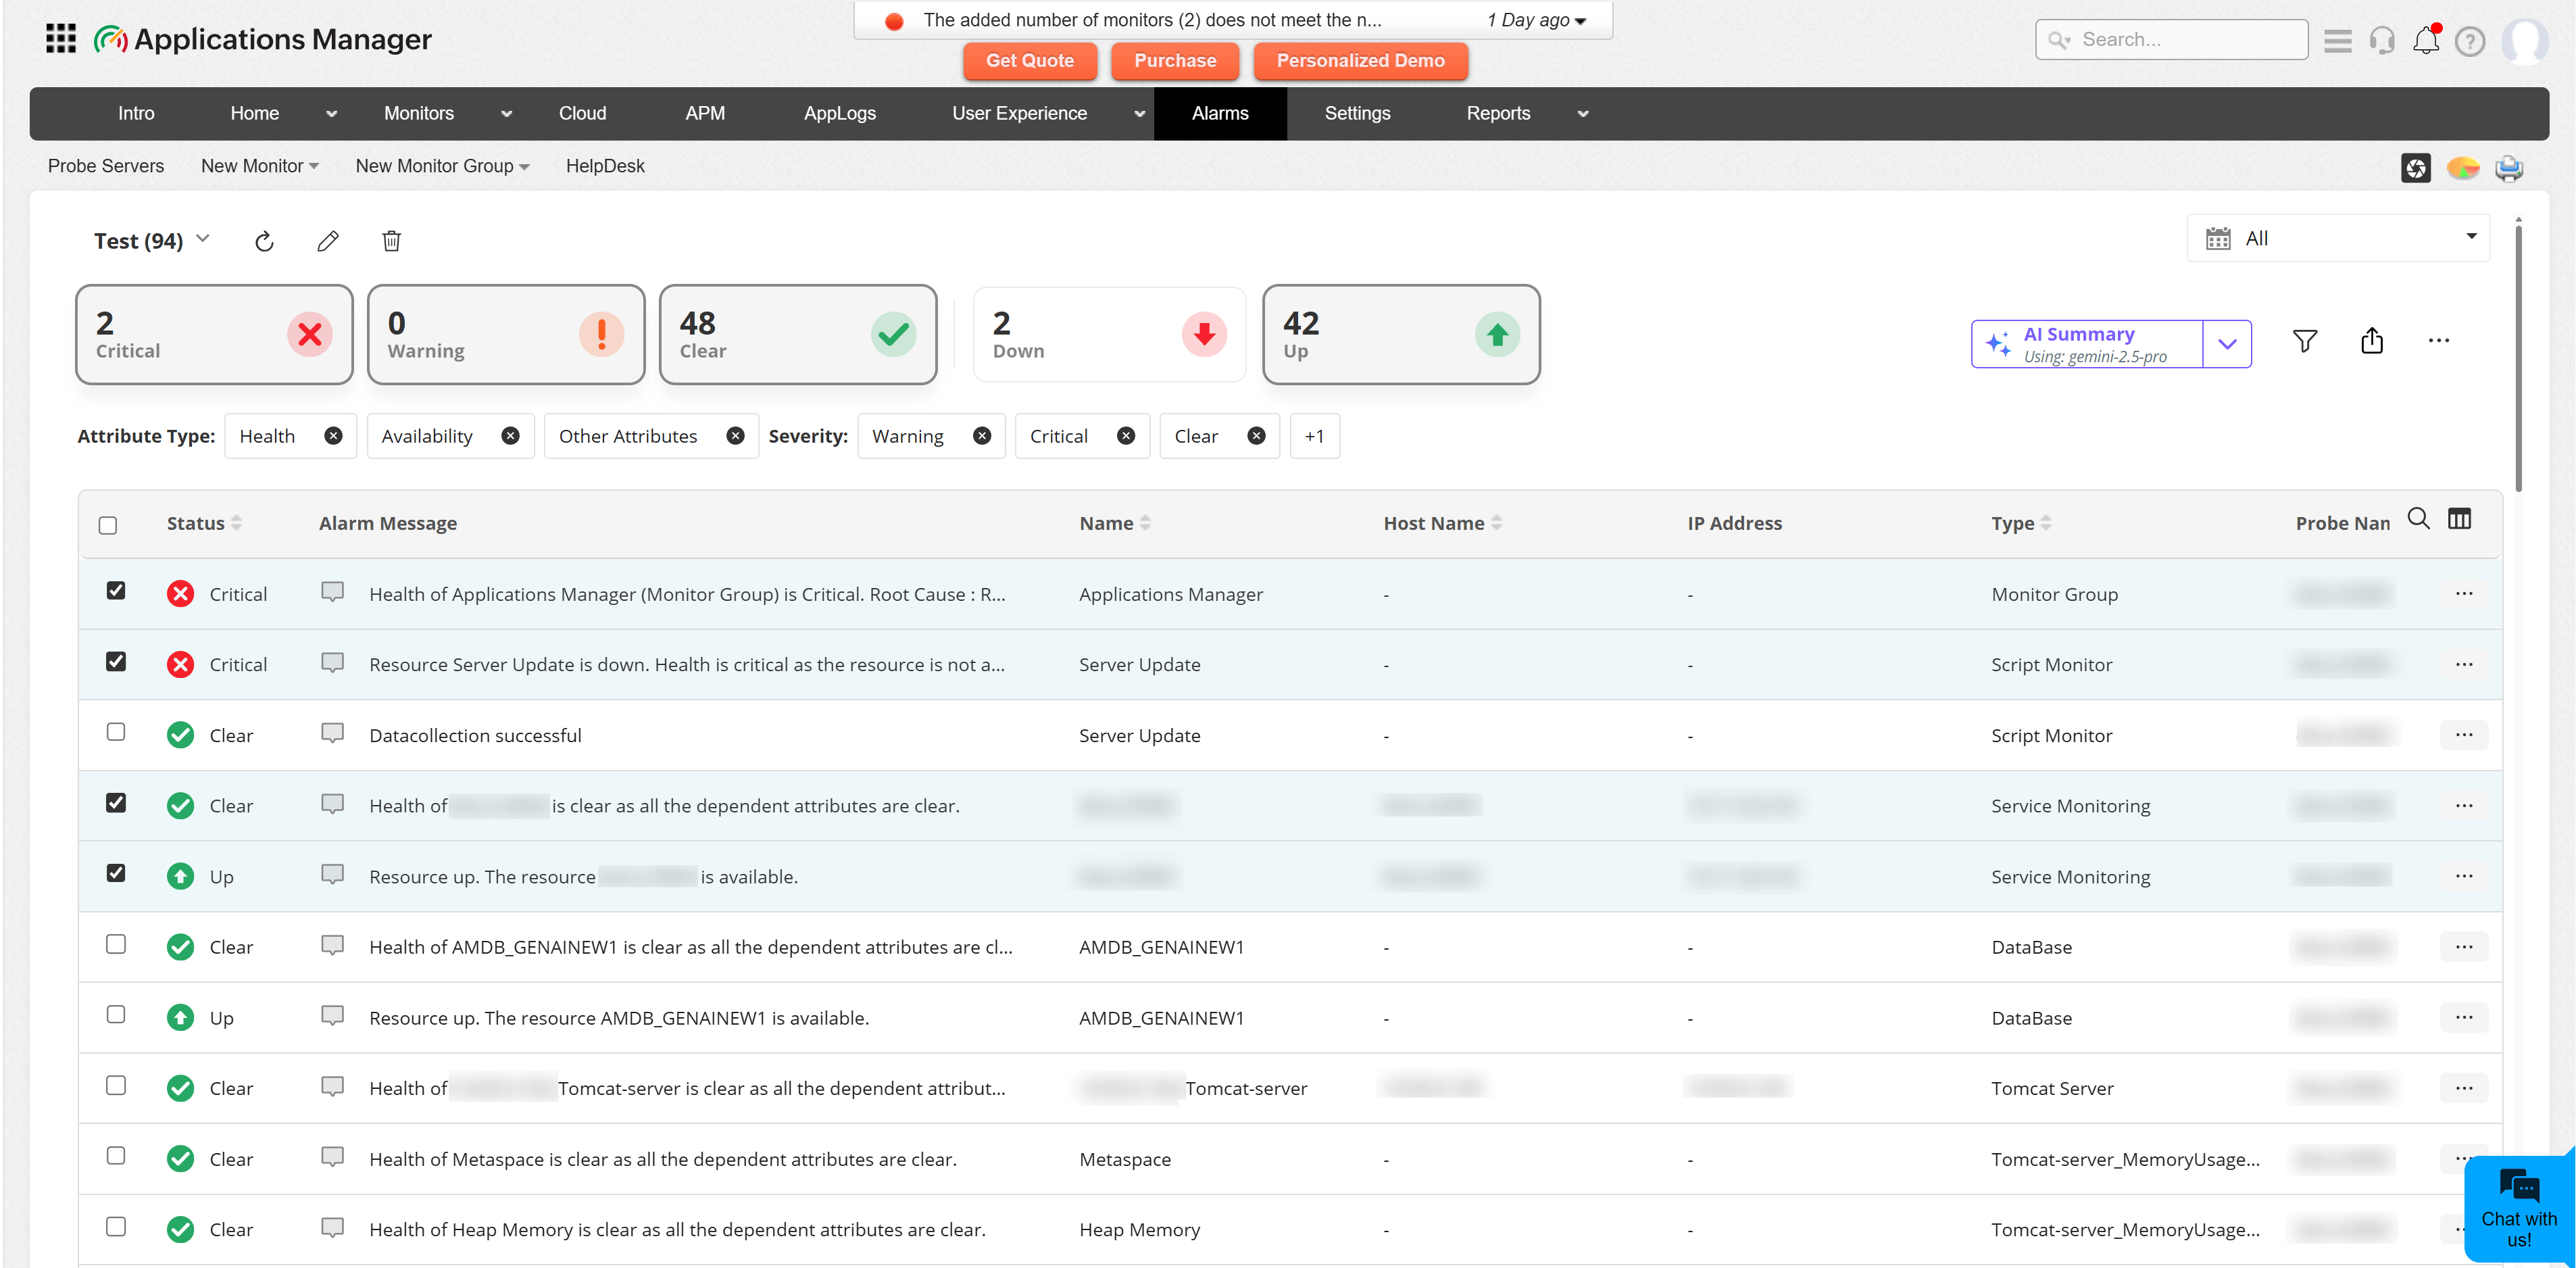Click the Get Quote button

1030,60
